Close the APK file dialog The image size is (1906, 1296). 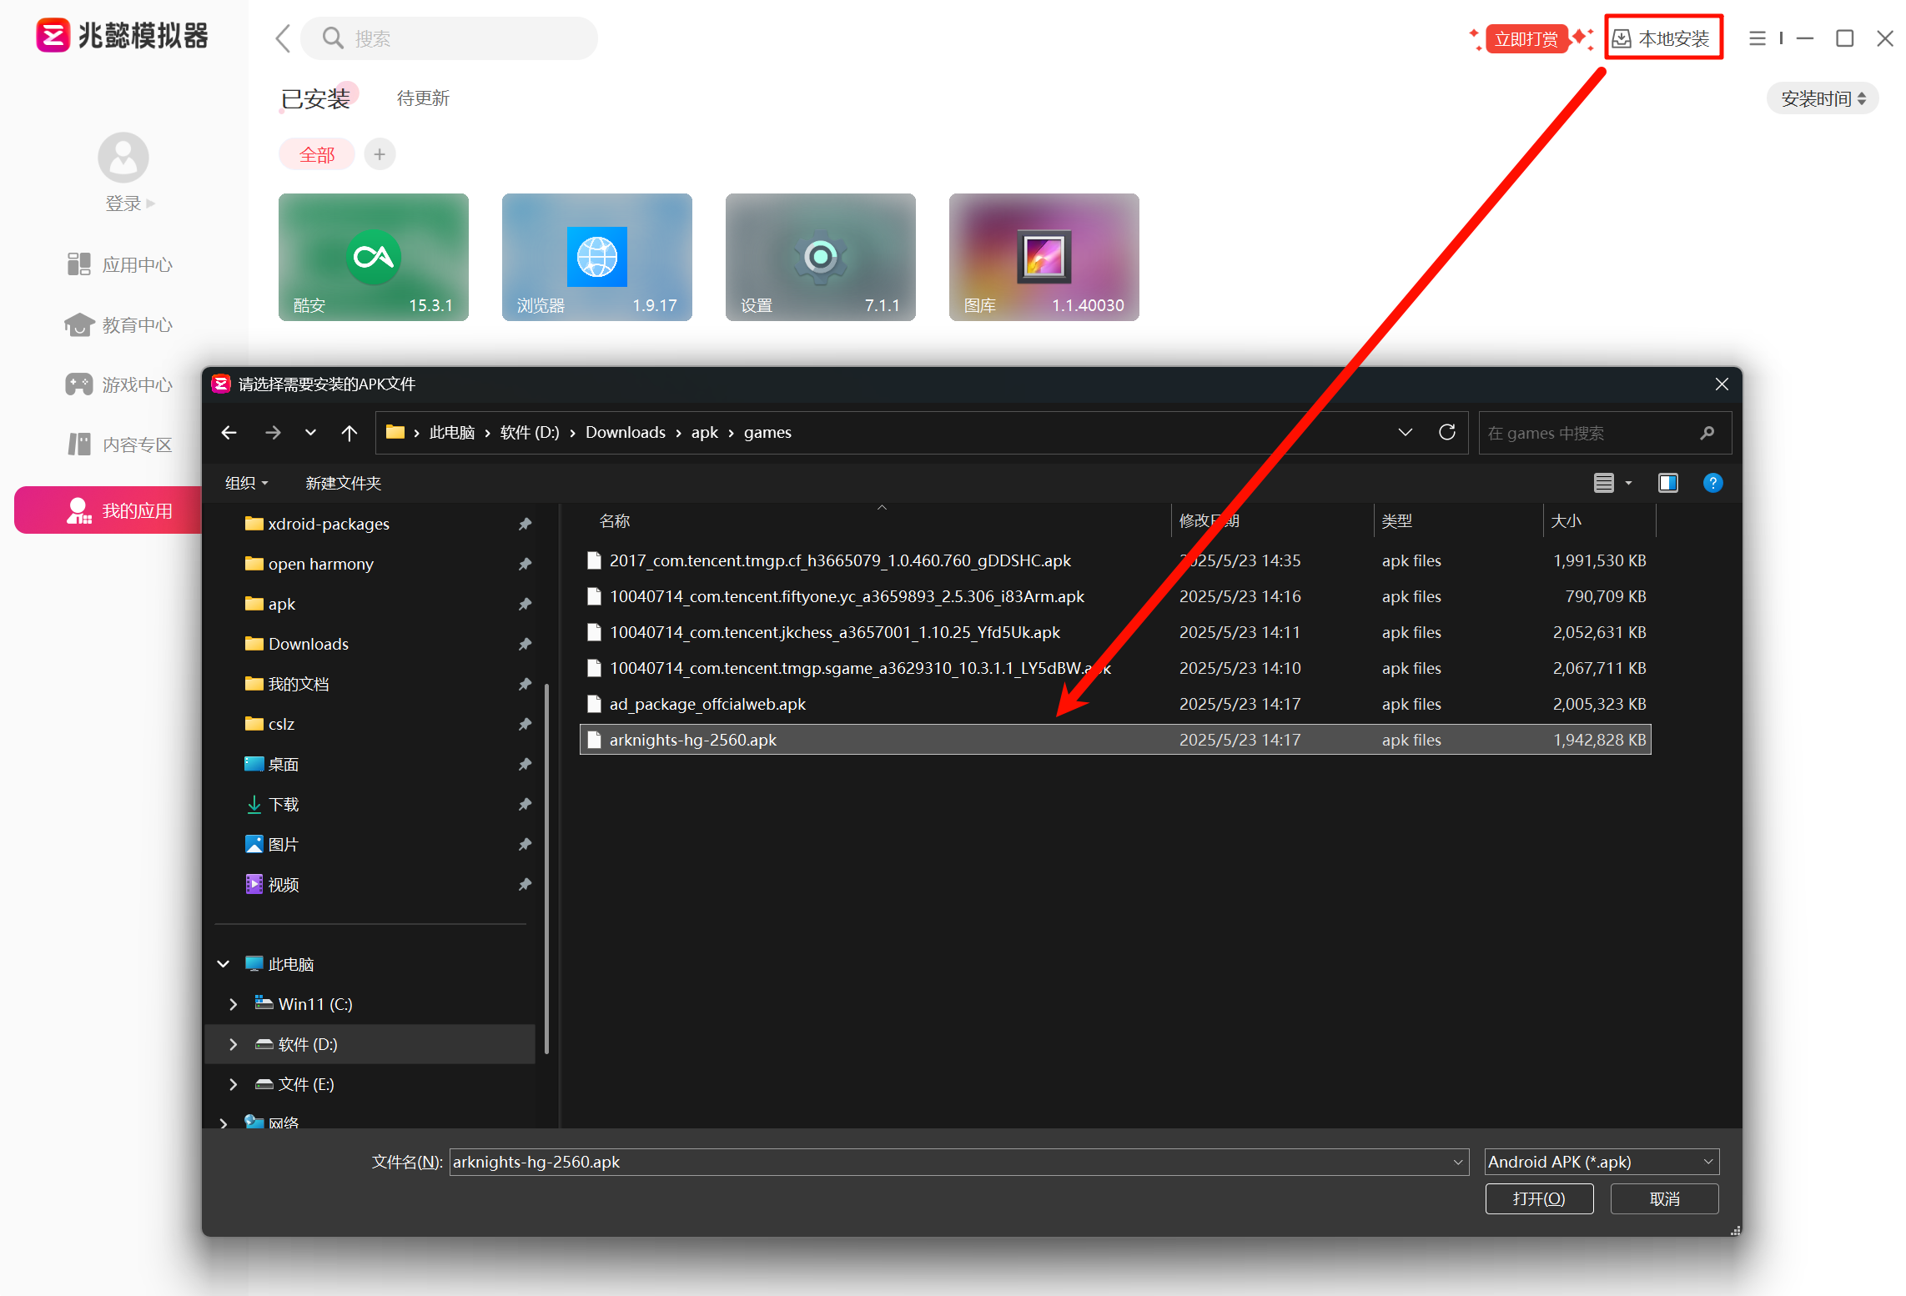1722,384
